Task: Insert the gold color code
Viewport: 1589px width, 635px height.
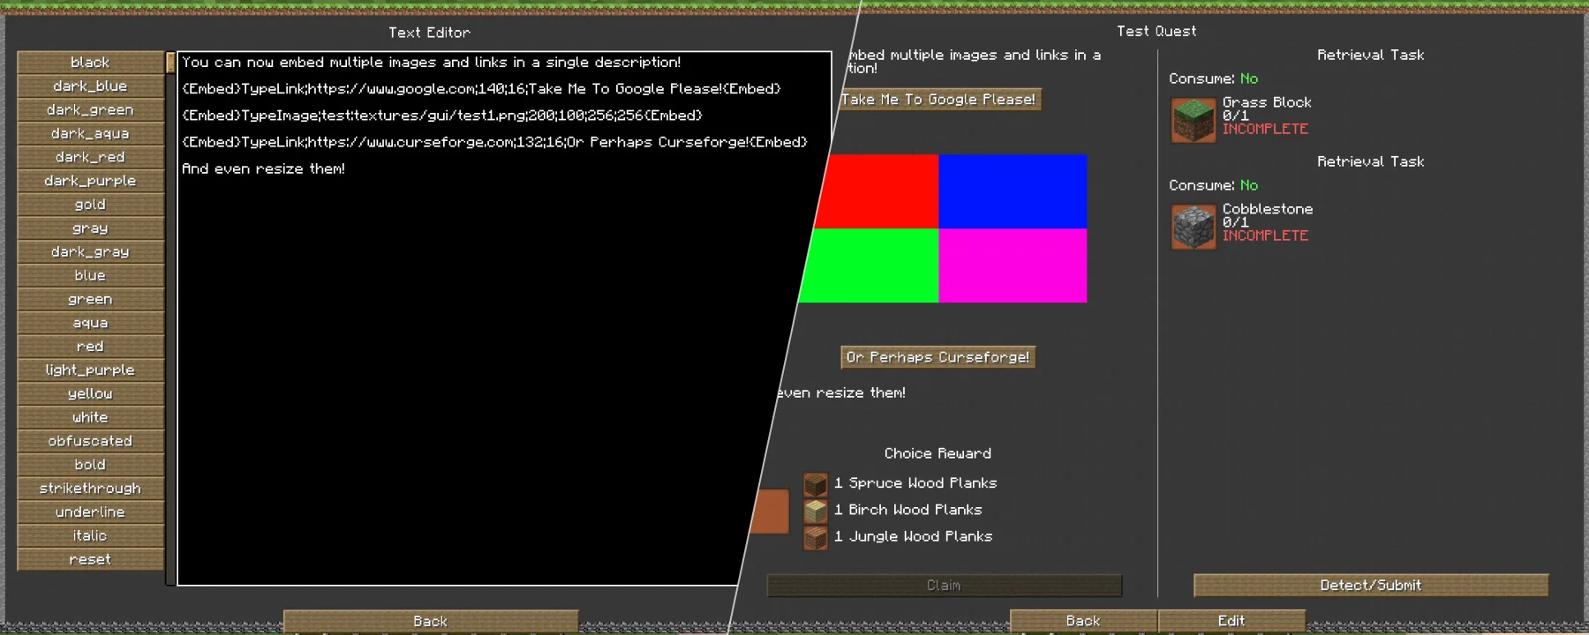Action: pos(91,205)
